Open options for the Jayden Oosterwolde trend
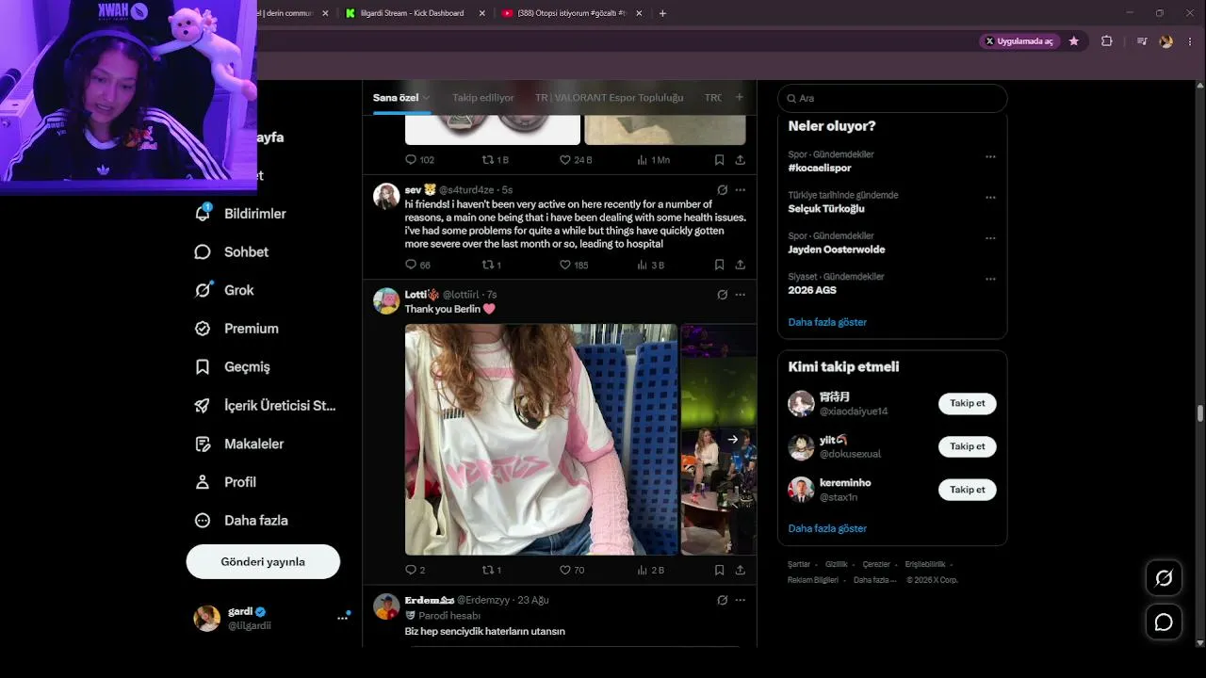 point(990,238)
